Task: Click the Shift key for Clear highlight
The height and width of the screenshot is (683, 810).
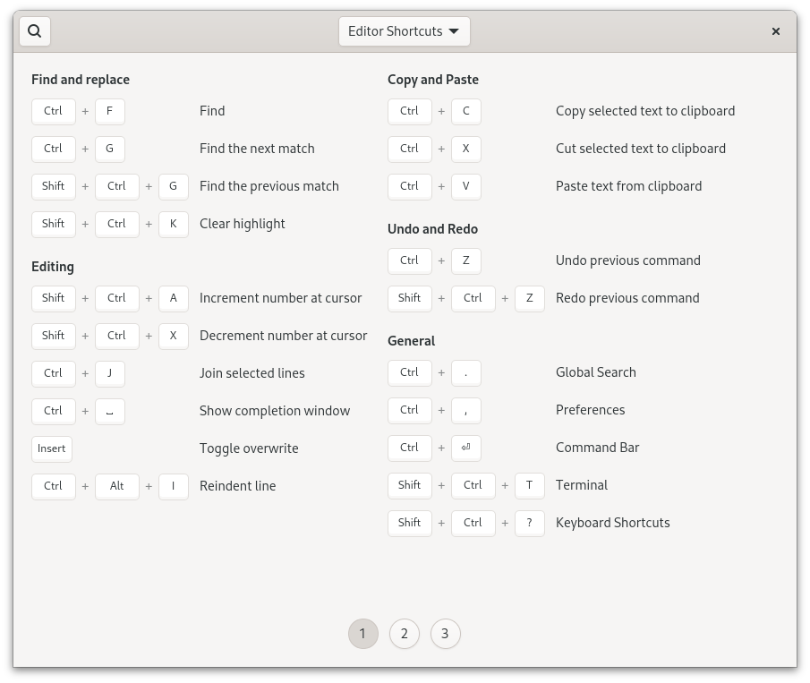Action: pos(53,224)
